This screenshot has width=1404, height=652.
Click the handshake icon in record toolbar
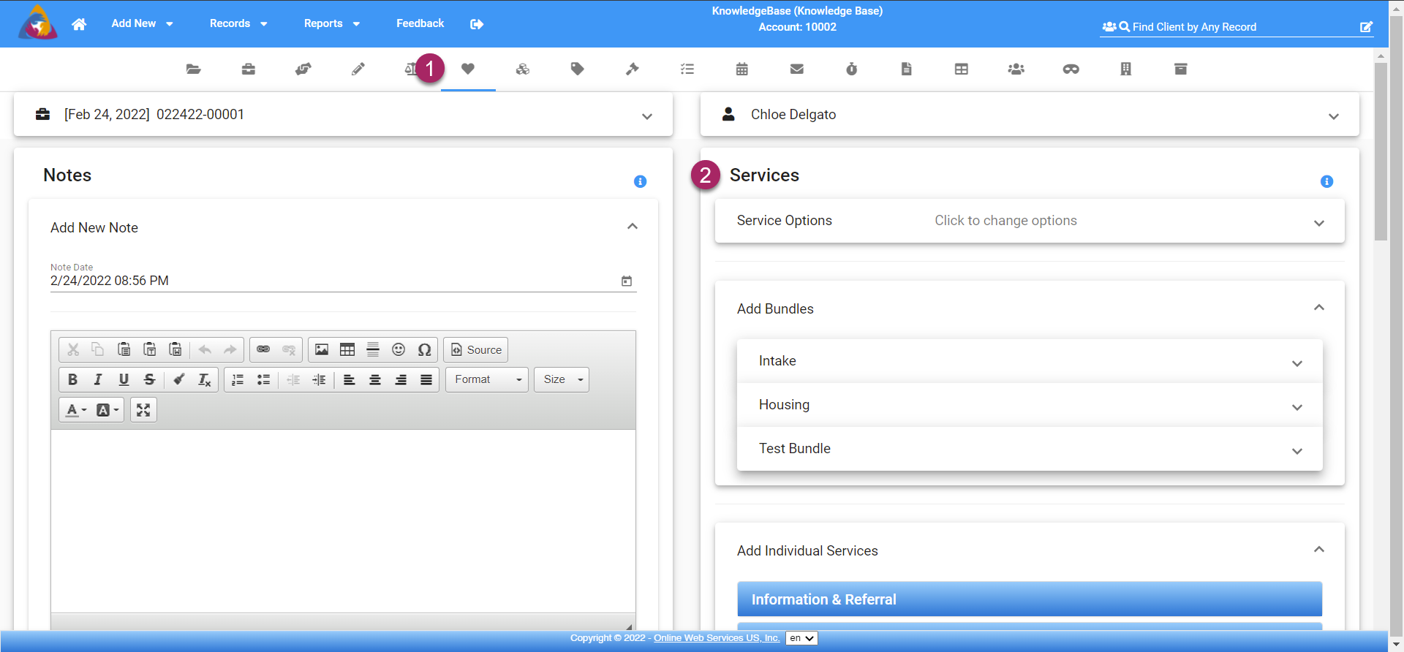(x=303, y=69)
